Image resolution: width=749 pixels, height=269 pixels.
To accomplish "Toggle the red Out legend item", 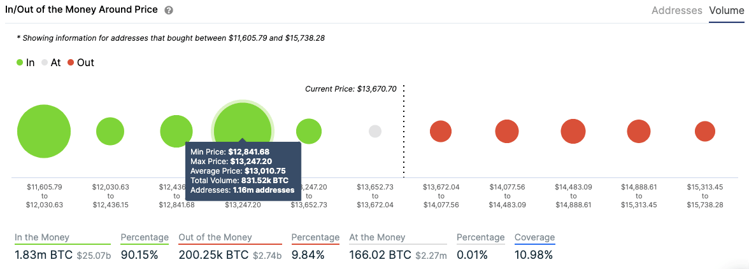I will click(80, 63).
